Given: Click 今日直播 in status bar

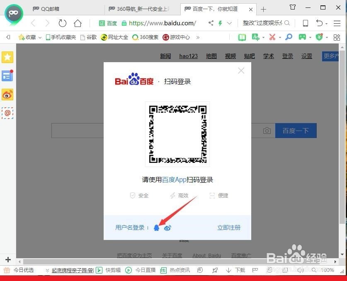Looking at the screenshot, I should pos(141,270).
